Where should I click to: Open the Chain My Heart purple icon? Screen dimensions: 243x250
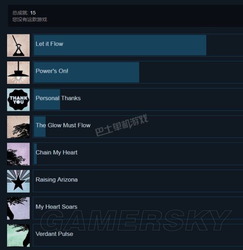click(x=19, y=154)
